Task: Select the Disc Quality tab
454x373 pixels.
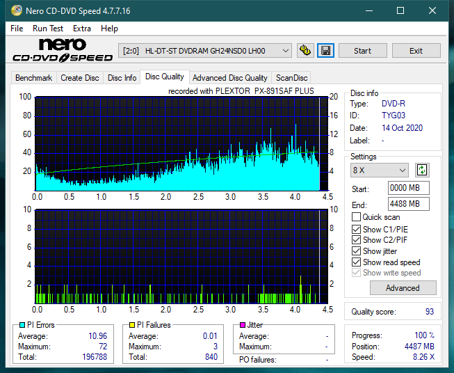Action: click(x=165, y=77)
